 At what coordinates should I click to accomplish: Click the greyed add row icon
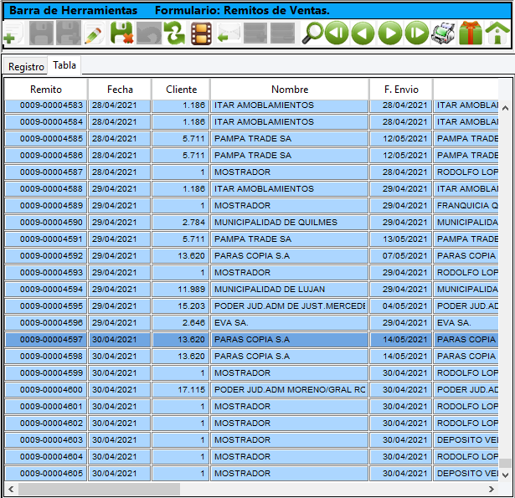click(x=255, y=33)
